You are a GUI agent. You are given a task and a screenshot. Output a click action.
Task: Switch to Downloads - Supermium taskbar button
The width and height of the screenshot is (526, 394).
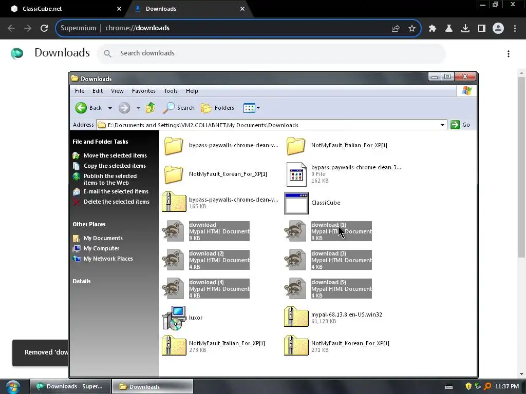[x=70, y=387]
